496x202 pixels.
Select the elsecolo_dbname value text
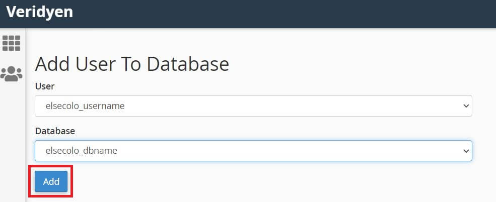tap(81, 151)
